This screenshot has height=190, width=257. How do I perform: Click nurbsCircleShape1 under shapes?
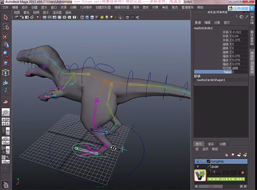211,80
